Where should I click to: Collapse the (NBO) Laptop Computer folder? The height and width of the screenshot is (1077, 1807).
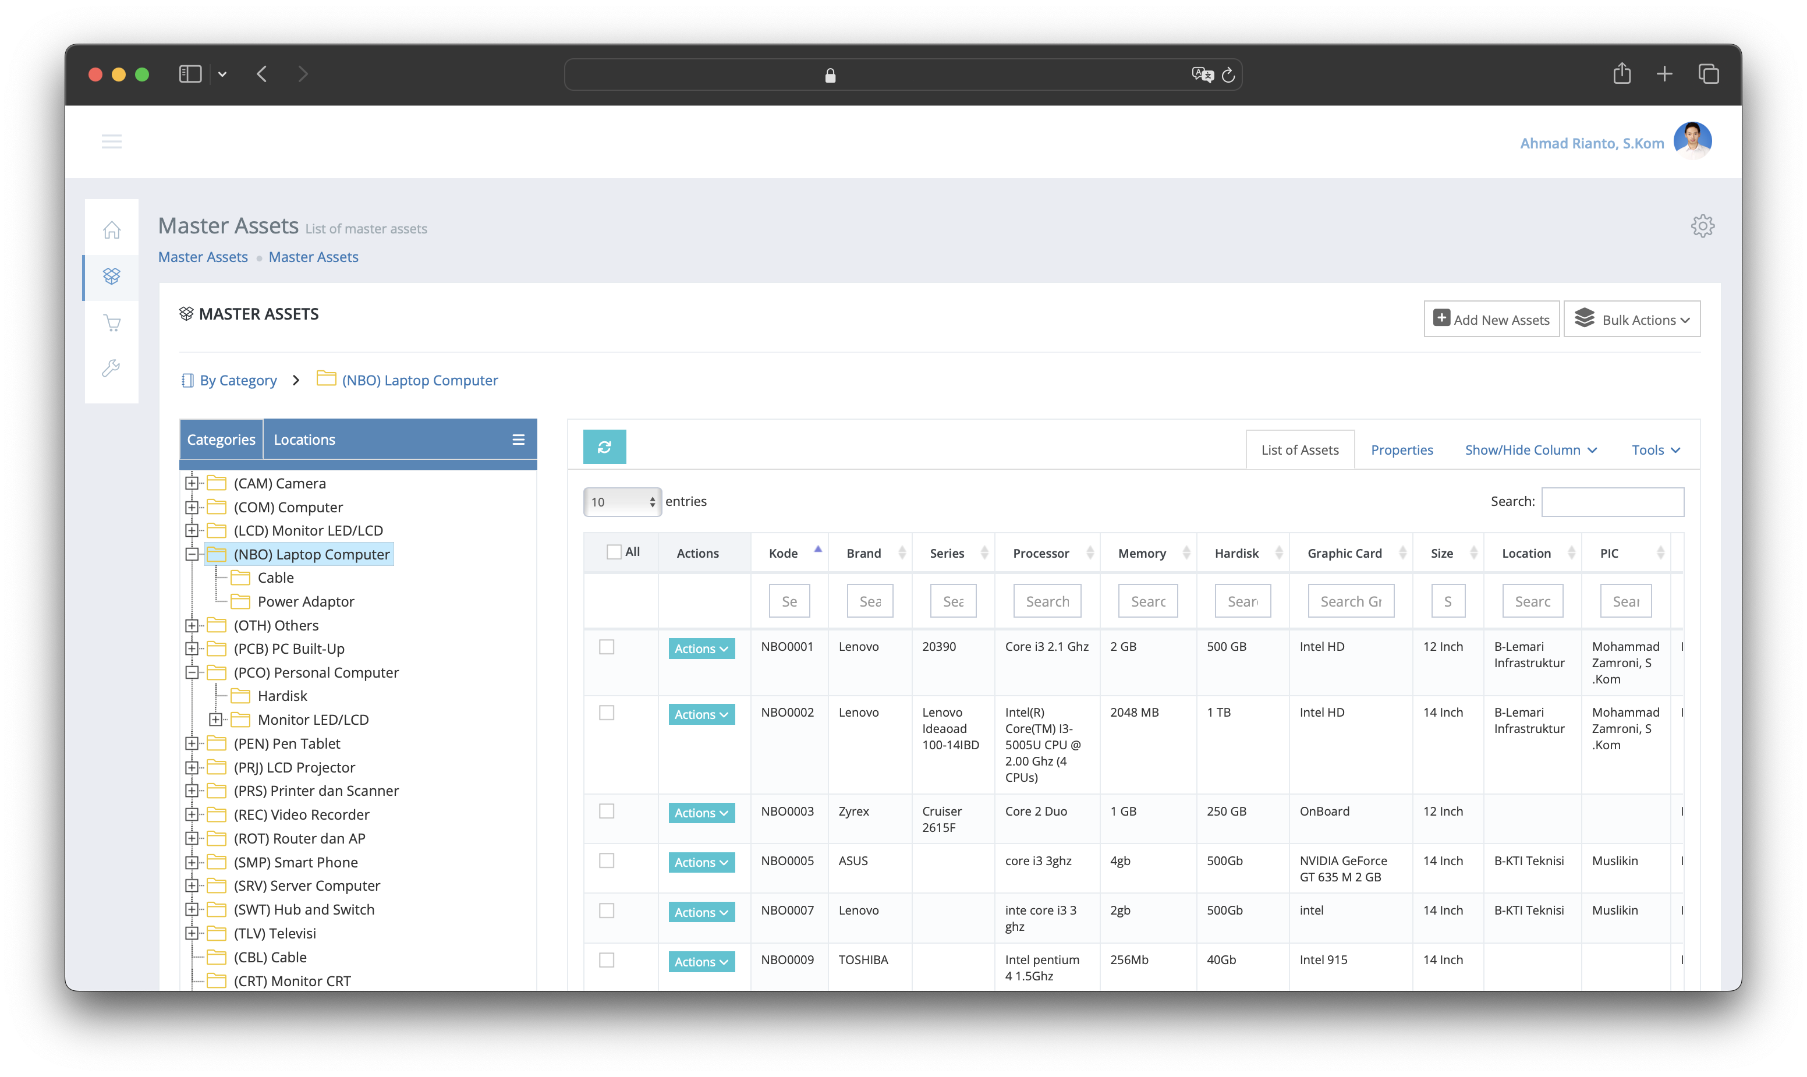[x=192, y=554]
